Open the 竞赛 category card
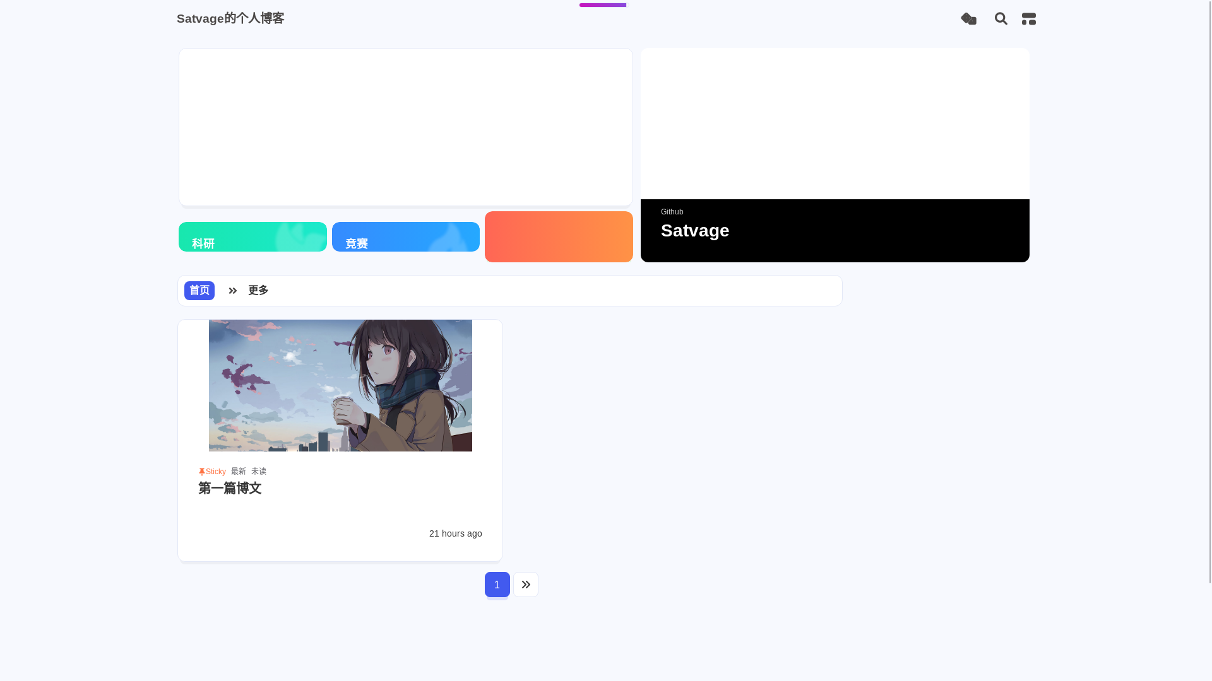The image size is (1212, 681). pos(406,236)
